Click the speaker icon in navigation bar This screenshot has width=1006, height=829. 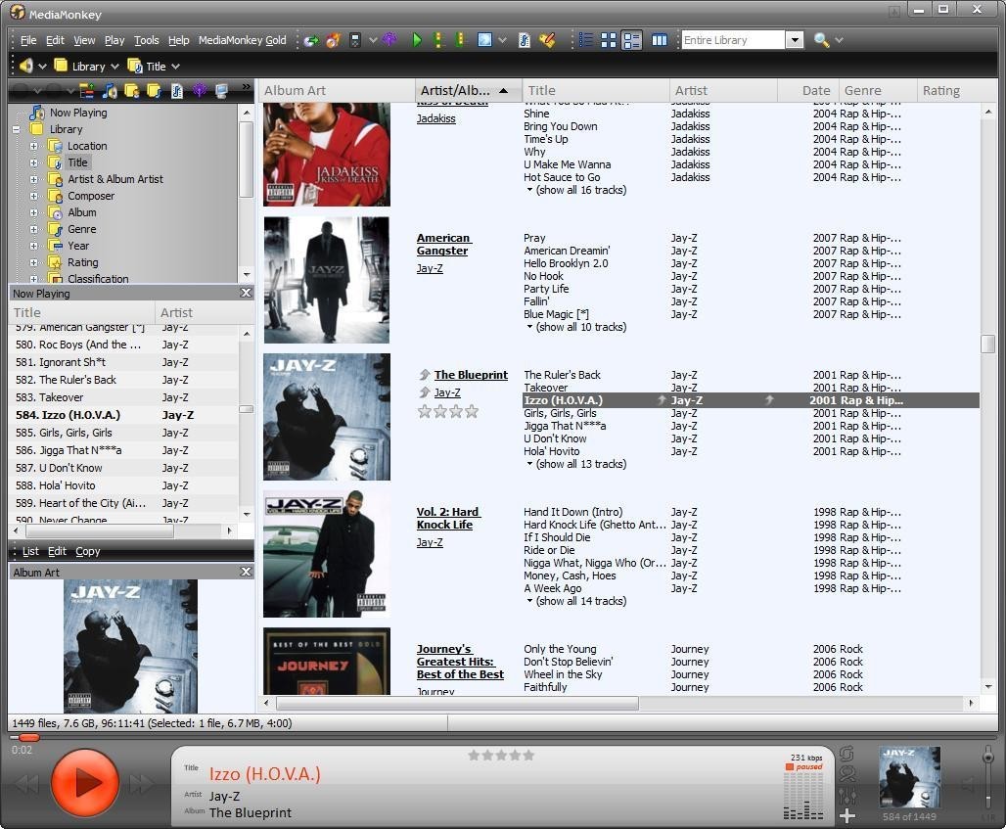tap(25, 66)
